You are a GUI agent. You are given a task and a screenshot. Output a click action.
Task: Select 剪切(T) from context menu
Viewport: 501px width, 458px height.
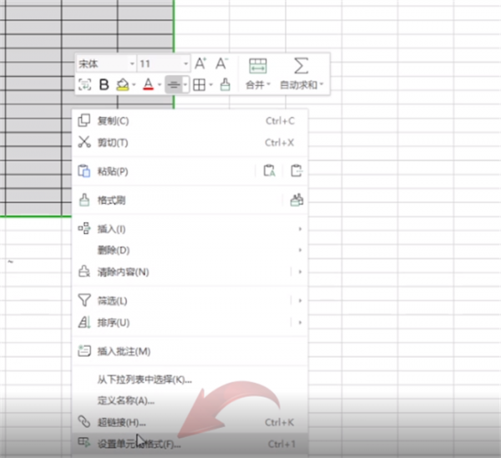pos(113,142)
